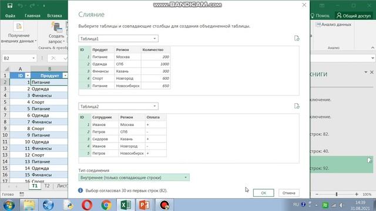Click the RU language indicator in tray

pyautogui.click(x=296, y=205)
